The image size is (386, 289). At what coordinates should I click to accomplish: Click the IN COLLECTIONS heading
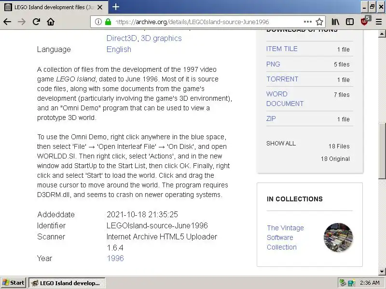coord(295,199)
